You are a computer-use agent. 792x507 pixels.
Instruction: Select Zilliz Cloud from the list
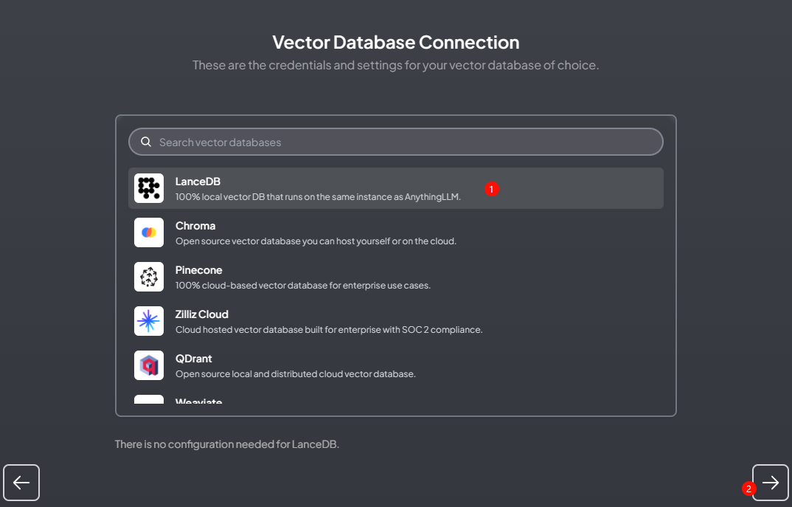click(x=395, y=321)
